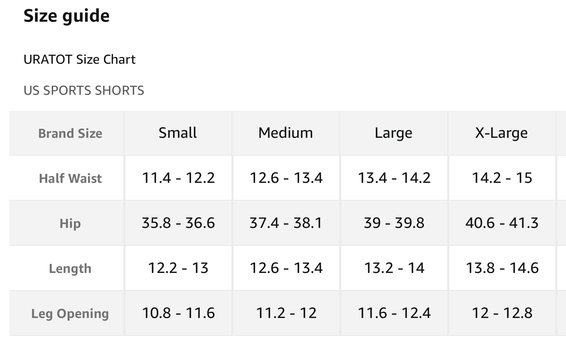Select the Medium hip 37.4 - 38.1 cell
The width and height of the screenshot is (566, 346).
(x=286, y=223)
